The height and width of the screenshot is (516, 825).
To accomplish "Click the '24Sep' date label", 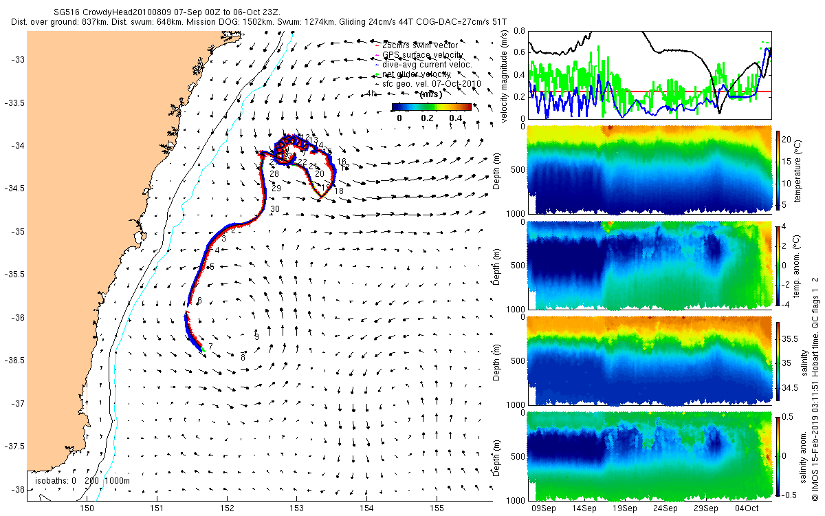I will pos(666,508).
